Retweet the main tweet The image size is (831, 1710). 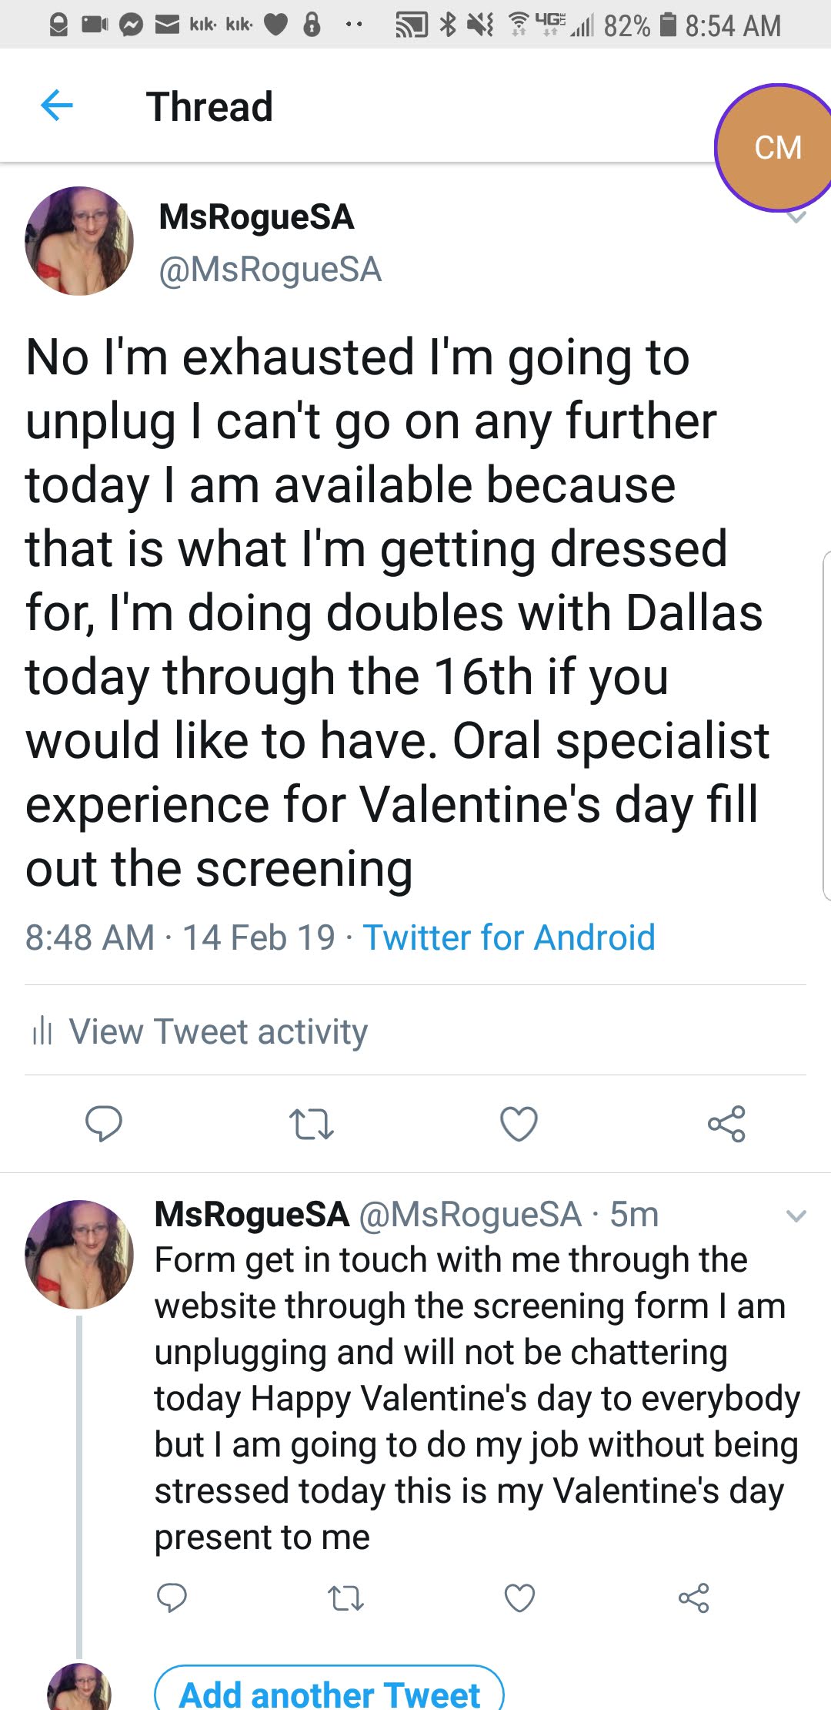pyautogui.click(x=311, y=1124)
